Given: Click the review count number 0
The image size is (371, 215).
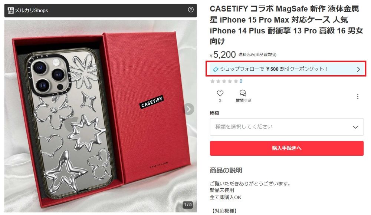Looking at the screenshot, I should pos(241,81).
